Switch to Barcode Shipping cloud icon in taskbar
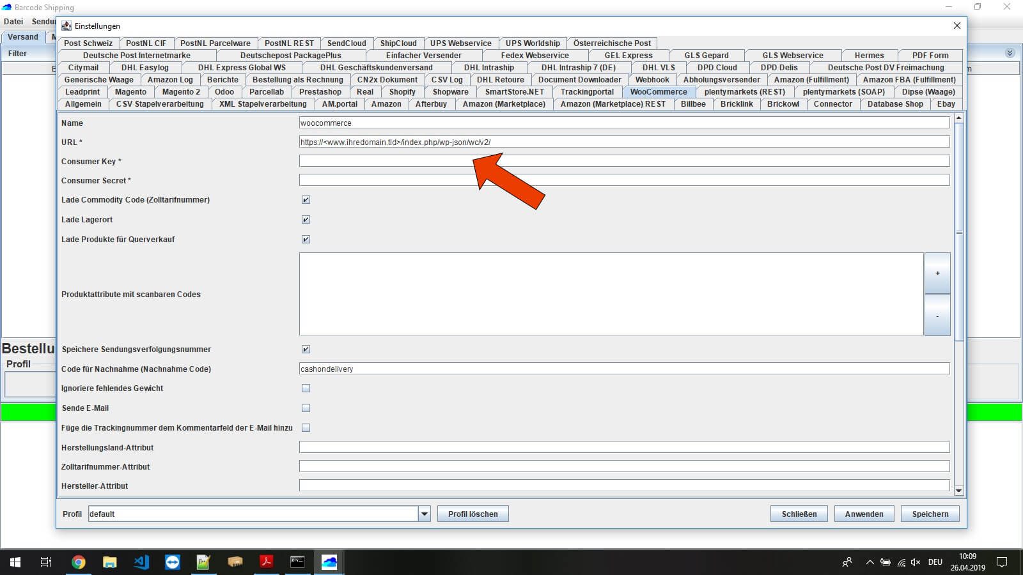The width and height of the screenshot is (1023, 575). (329, 562)
